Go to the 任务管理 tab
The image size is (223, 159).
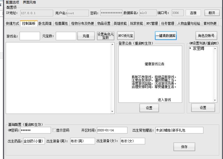pyautogui.click(x=167, y=24)
